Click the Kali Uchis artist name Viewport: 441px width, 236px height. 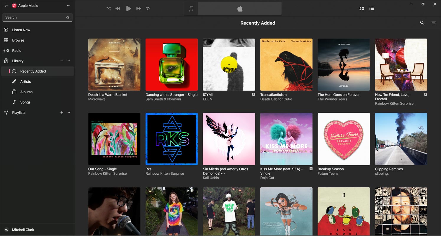211,178
